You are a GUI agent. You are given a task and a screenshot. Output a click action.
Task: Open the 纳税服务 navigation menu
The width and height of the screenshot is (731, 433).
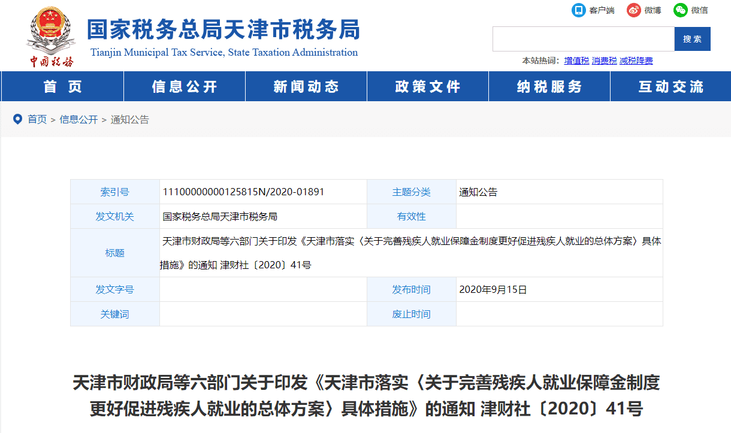tap(549, 86)
